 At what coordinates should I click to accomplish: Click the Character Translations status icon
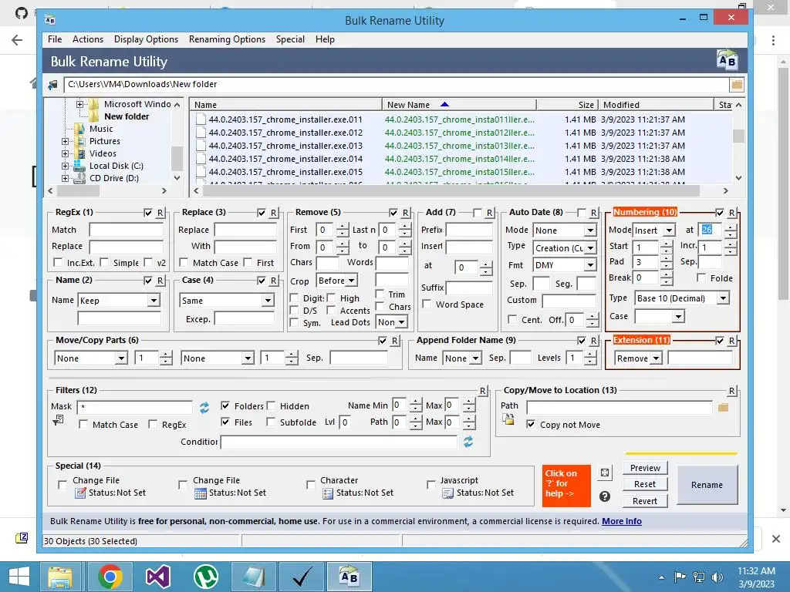pos(327,493)
